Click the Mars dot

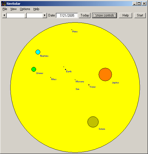(51, 77)
